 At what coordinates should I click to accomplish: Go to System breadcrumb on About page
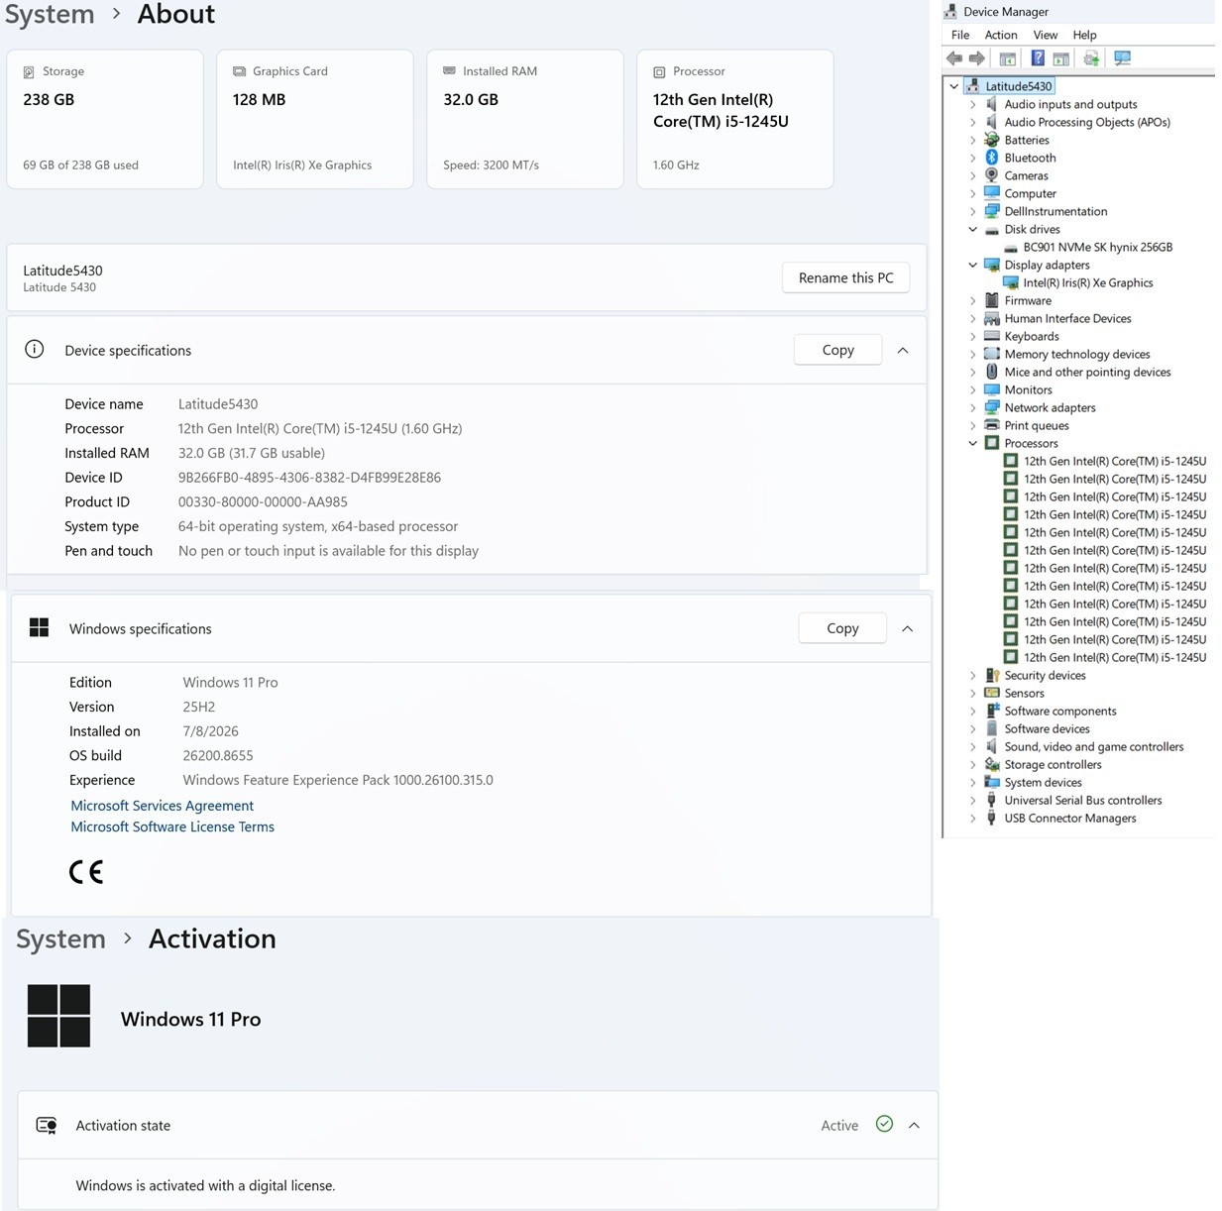pos(50,15)
